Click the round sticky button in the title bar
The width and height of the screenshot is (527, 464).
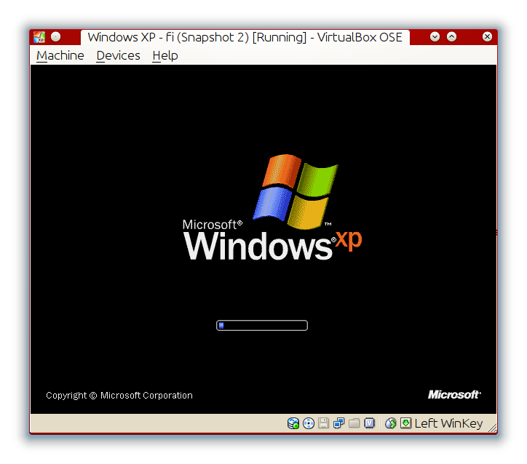(56, 36)
